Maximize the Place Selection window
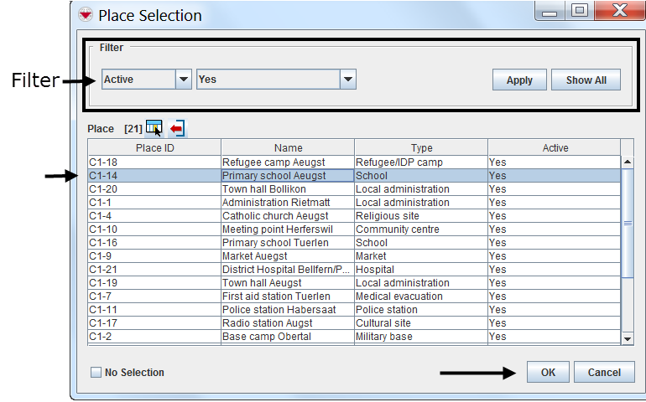Image resolution: width=646 pixels, height=402 pixels. coord(580,12)
